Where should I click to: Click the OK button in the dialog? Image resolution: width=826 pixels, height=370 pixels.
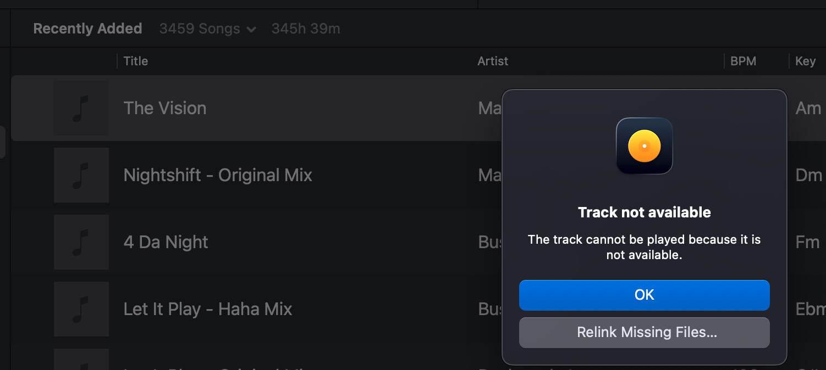pos(644,295)
